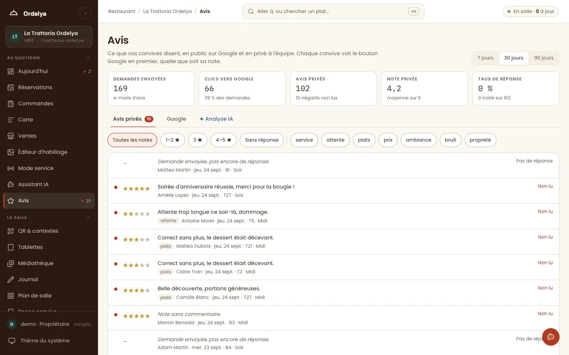Image resolution: width=569 pixels, height=355 pixels.
Task: Click the Journal pencil icon
Action: coord(11,280)
